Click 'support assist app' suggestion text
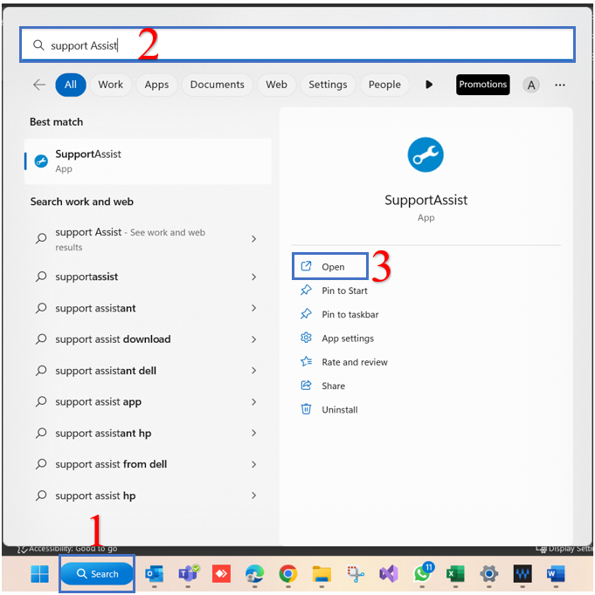Screen dimensions: 595x595 [x=98, y=402]
